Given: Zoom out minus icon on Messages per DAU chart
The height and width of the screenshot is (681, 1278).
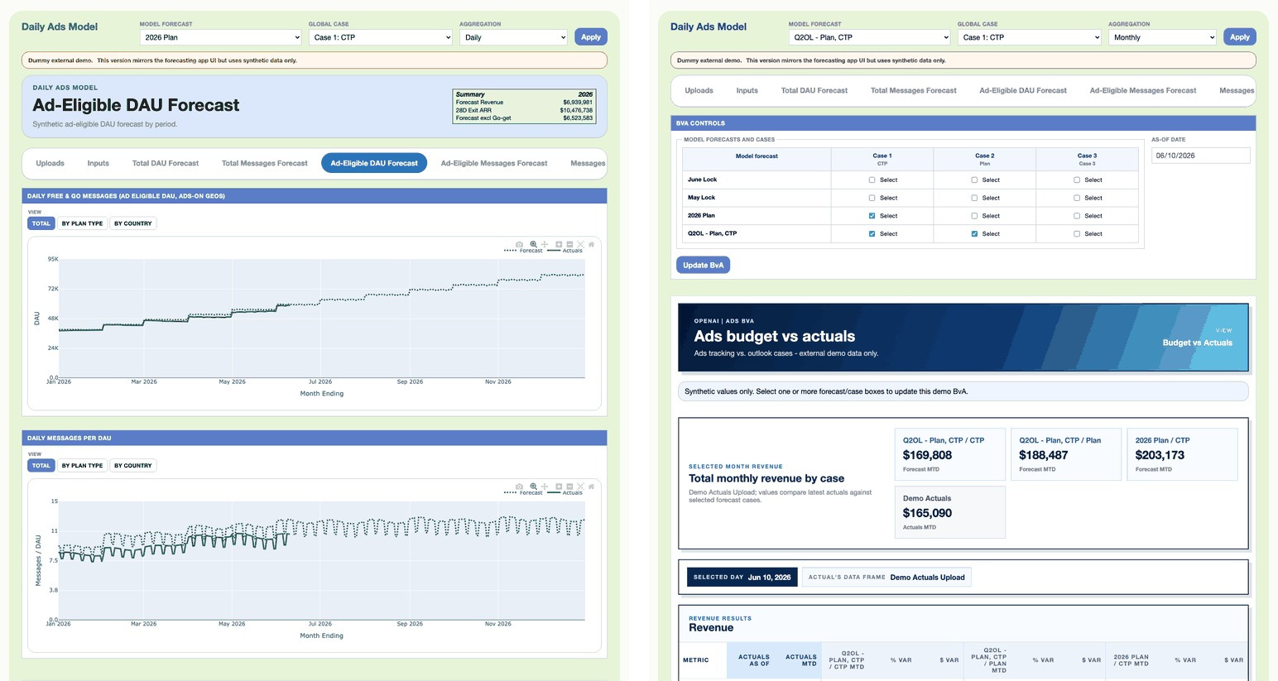Looking at the screenshot, I should (569, 487).
